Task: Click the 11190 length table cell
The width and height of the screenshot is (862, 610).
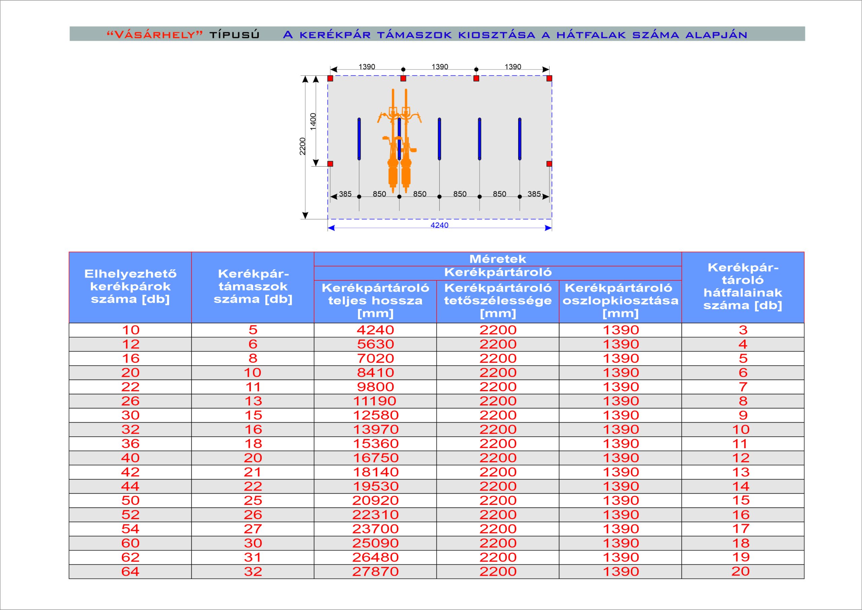Action: point(375,401)
